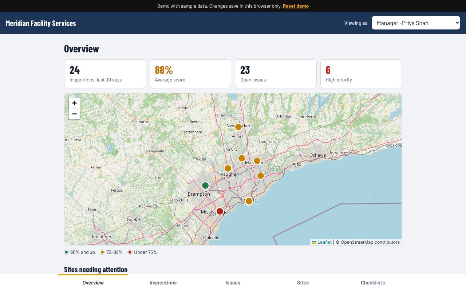Select the amber marker at Newmarket
The width and height of the screenshot is (466, 291).
point(238,127)
